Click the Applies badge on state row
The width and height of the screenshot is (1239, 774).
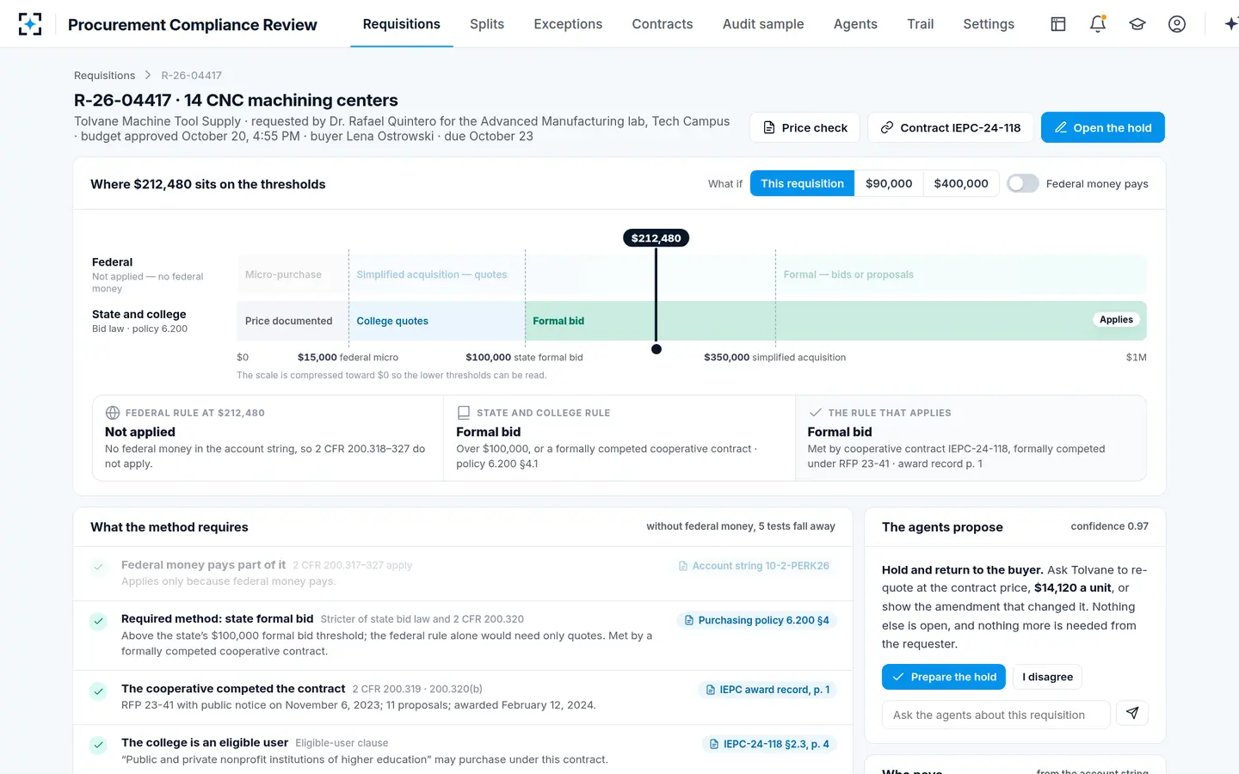click(x=1116, y=320)
